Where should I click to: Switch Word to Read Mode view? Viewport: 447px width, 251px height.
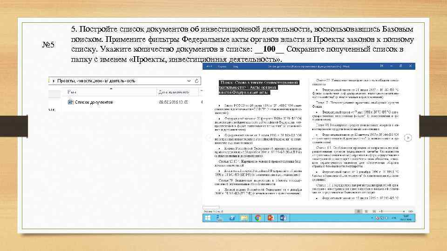[x=359, y=211]
